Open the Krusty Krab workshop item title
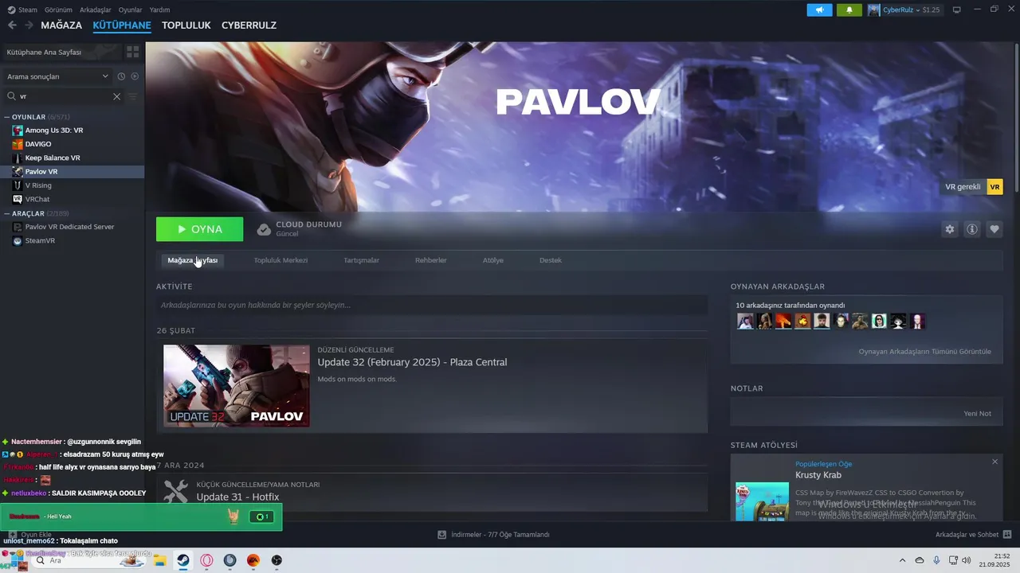1020x573 pixels. [818, 475]
